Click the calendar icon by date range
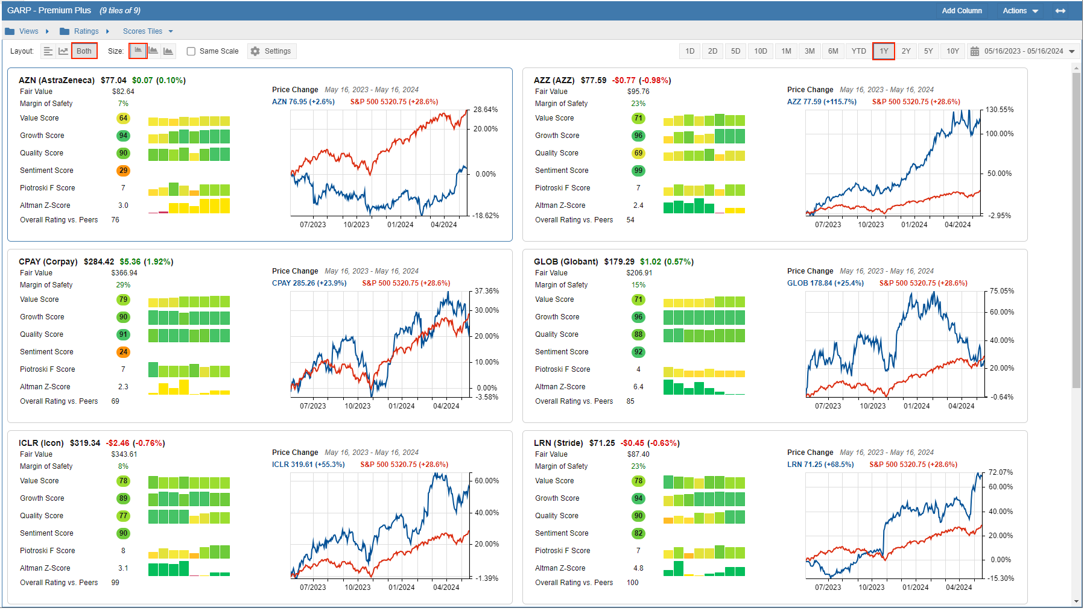 tap(975, 51)
